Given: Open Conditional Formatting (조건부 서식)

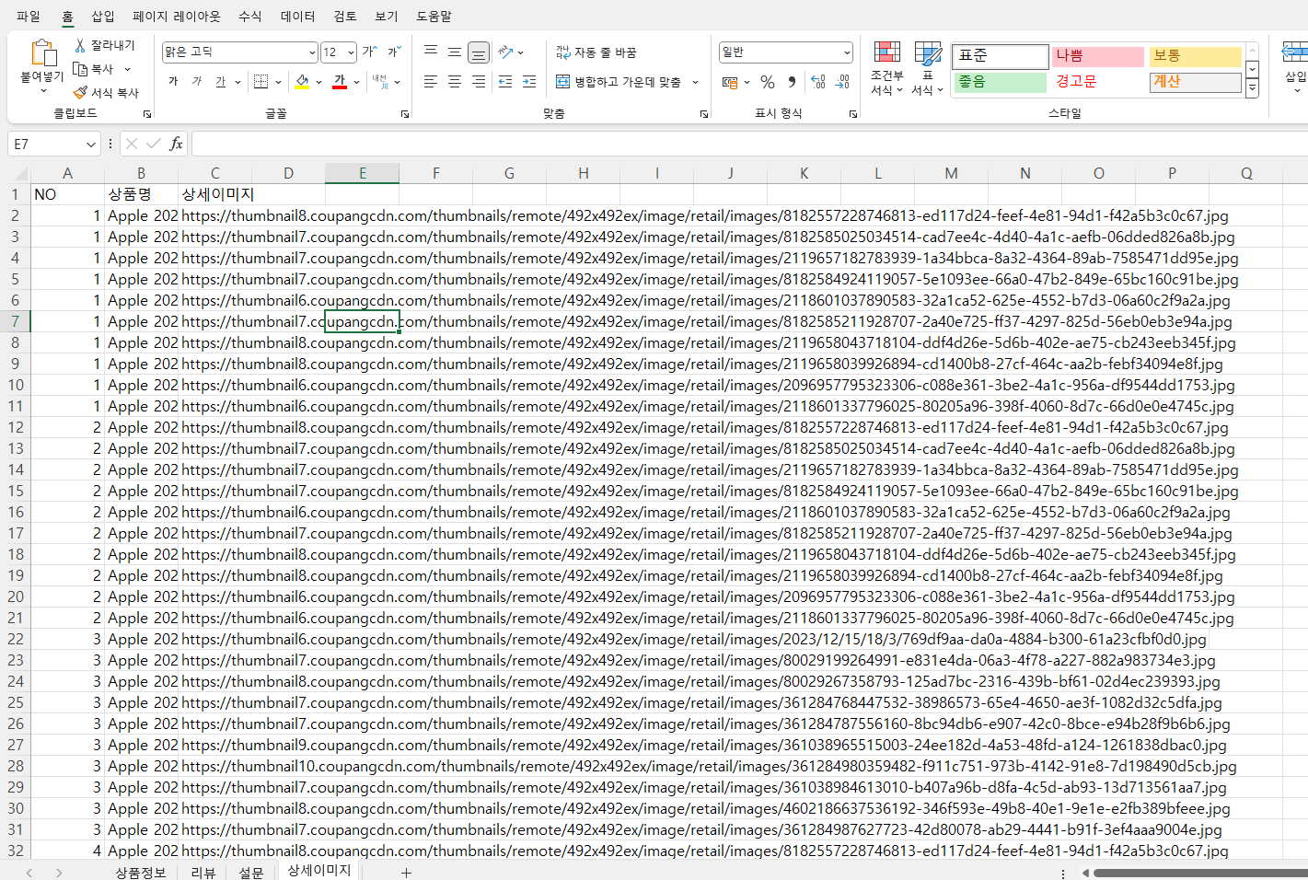Looking at the screenshot, I should click(887, 68).
